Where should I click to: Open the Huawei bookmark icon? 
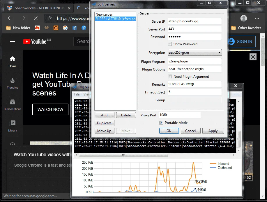(37, 28)
